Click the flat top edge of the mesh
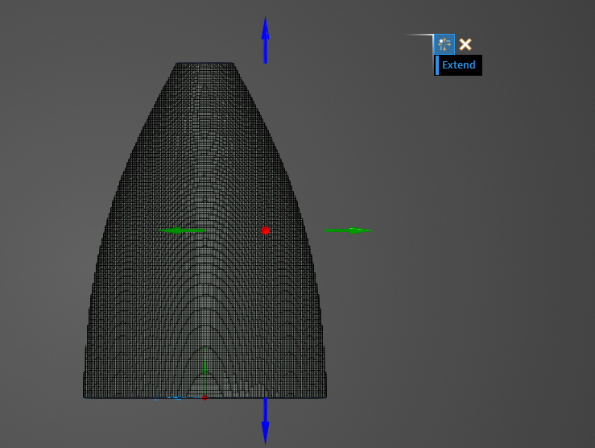The height and width of the screenshot is (448, 595). [205, 63]
